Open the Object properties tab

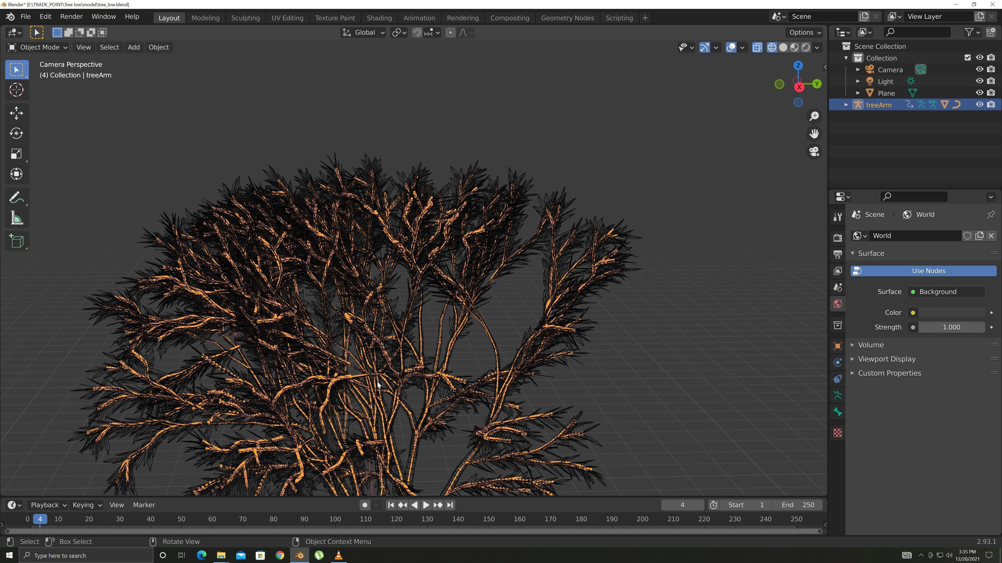click(x=837, y=346)
